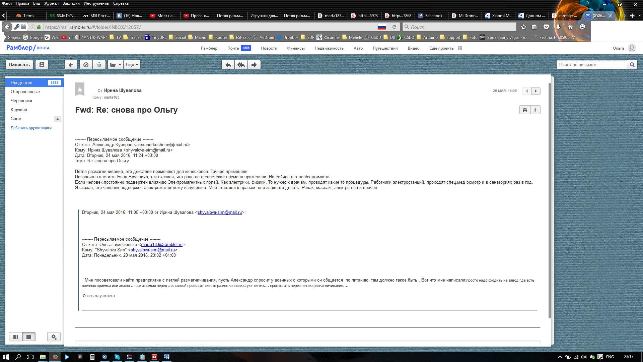The width and height of the screenshot is (643, 362).
Task: Open Инструменты menu
Action: 96,3
